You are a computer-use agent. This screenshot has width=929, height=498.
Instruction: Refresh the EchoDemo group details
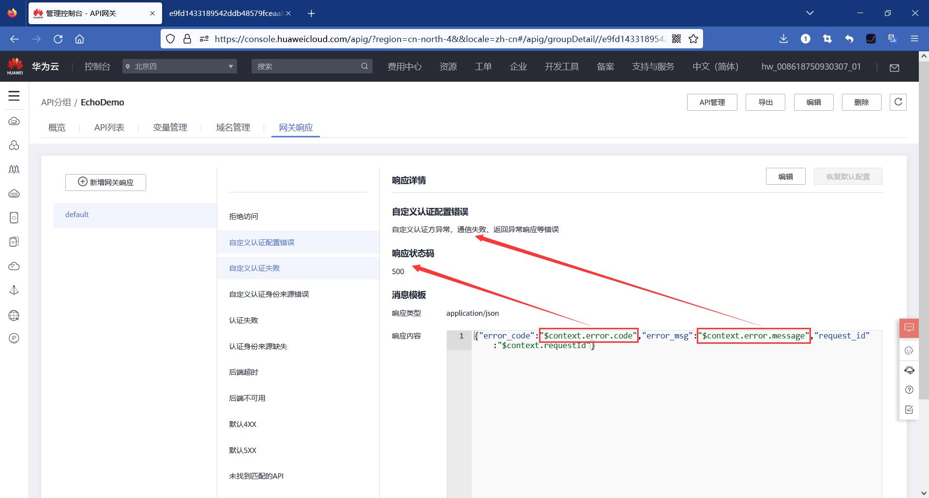898,102
